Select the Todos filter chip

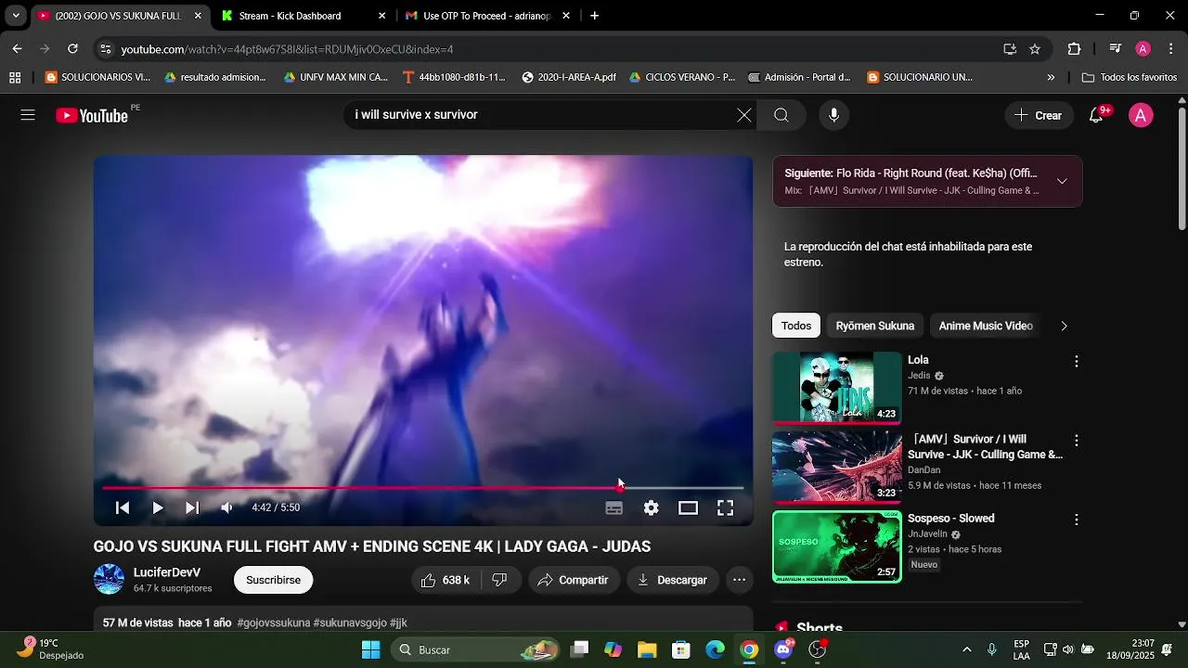click(796, 326)
